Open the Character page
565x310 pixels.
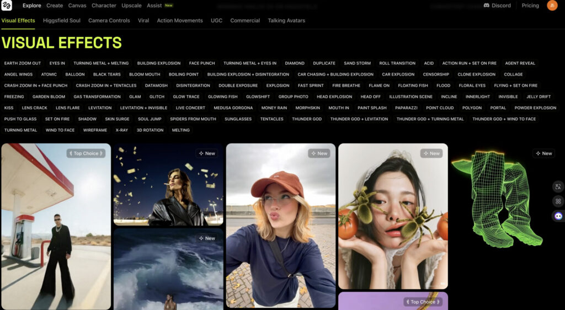pyautogui.click(x=104, y=6)
